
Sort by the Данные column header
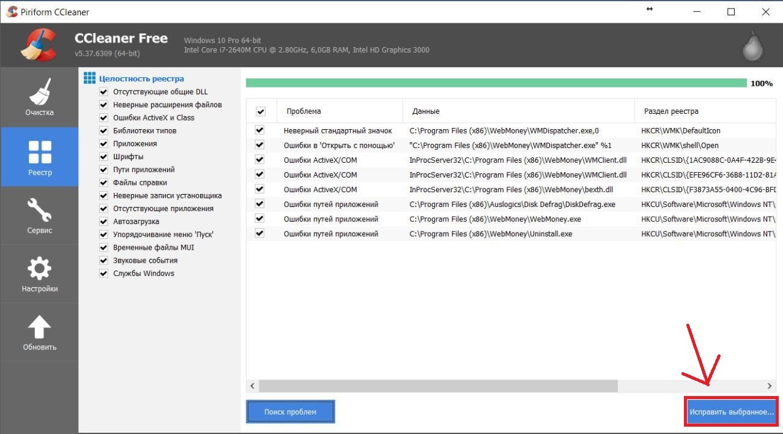tap(519, 111)
